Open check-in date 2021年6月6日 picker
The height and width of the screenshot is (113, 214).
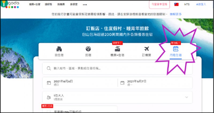click(x=80, y=83)
